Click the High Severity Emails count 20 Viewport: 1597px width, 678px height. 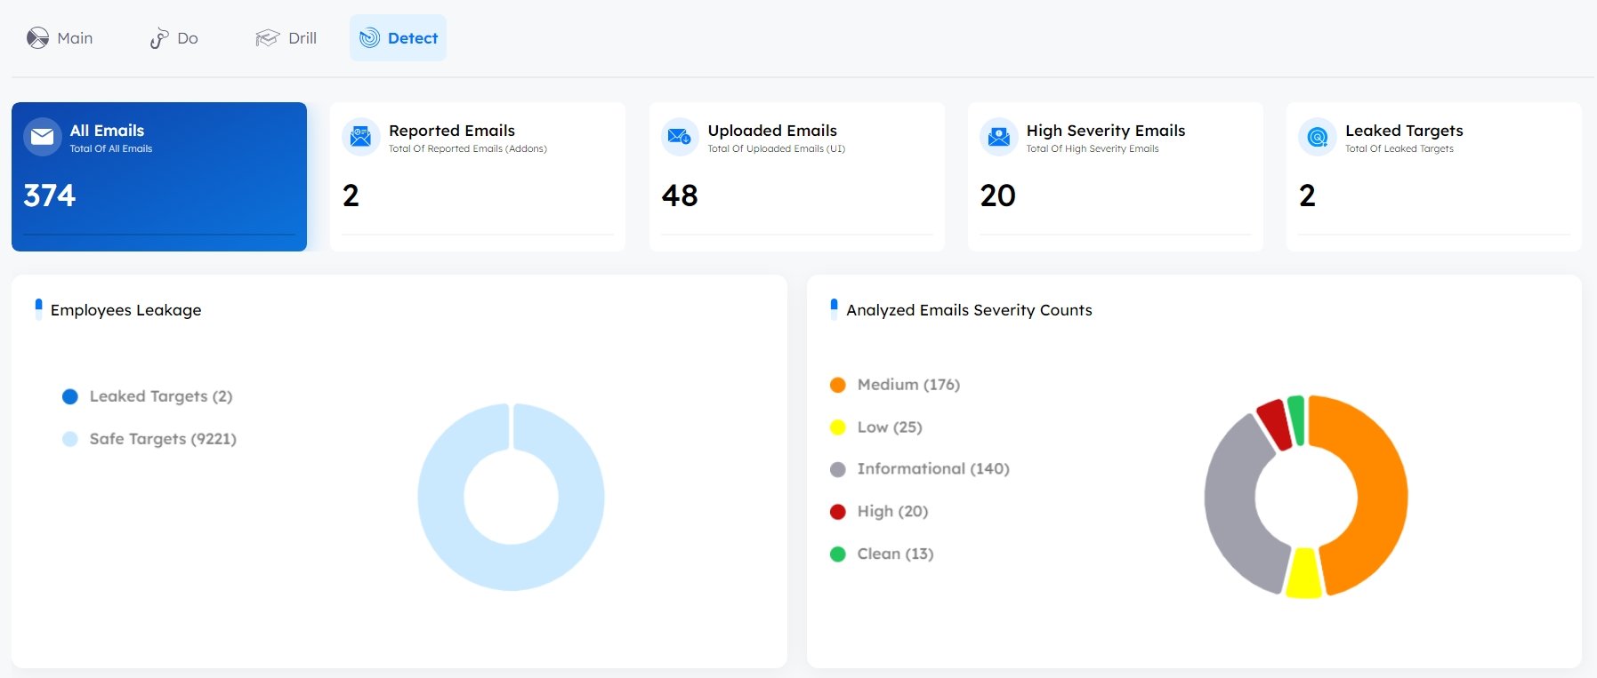(x=998, y=195)
